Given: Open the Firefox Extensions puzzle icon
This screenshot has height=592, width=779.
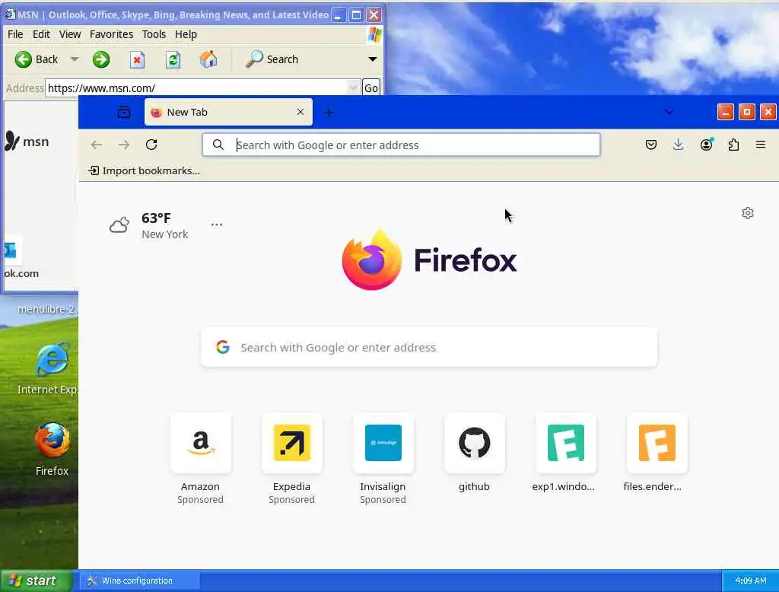Looking at the screenshot, I should tap(733, 145).
